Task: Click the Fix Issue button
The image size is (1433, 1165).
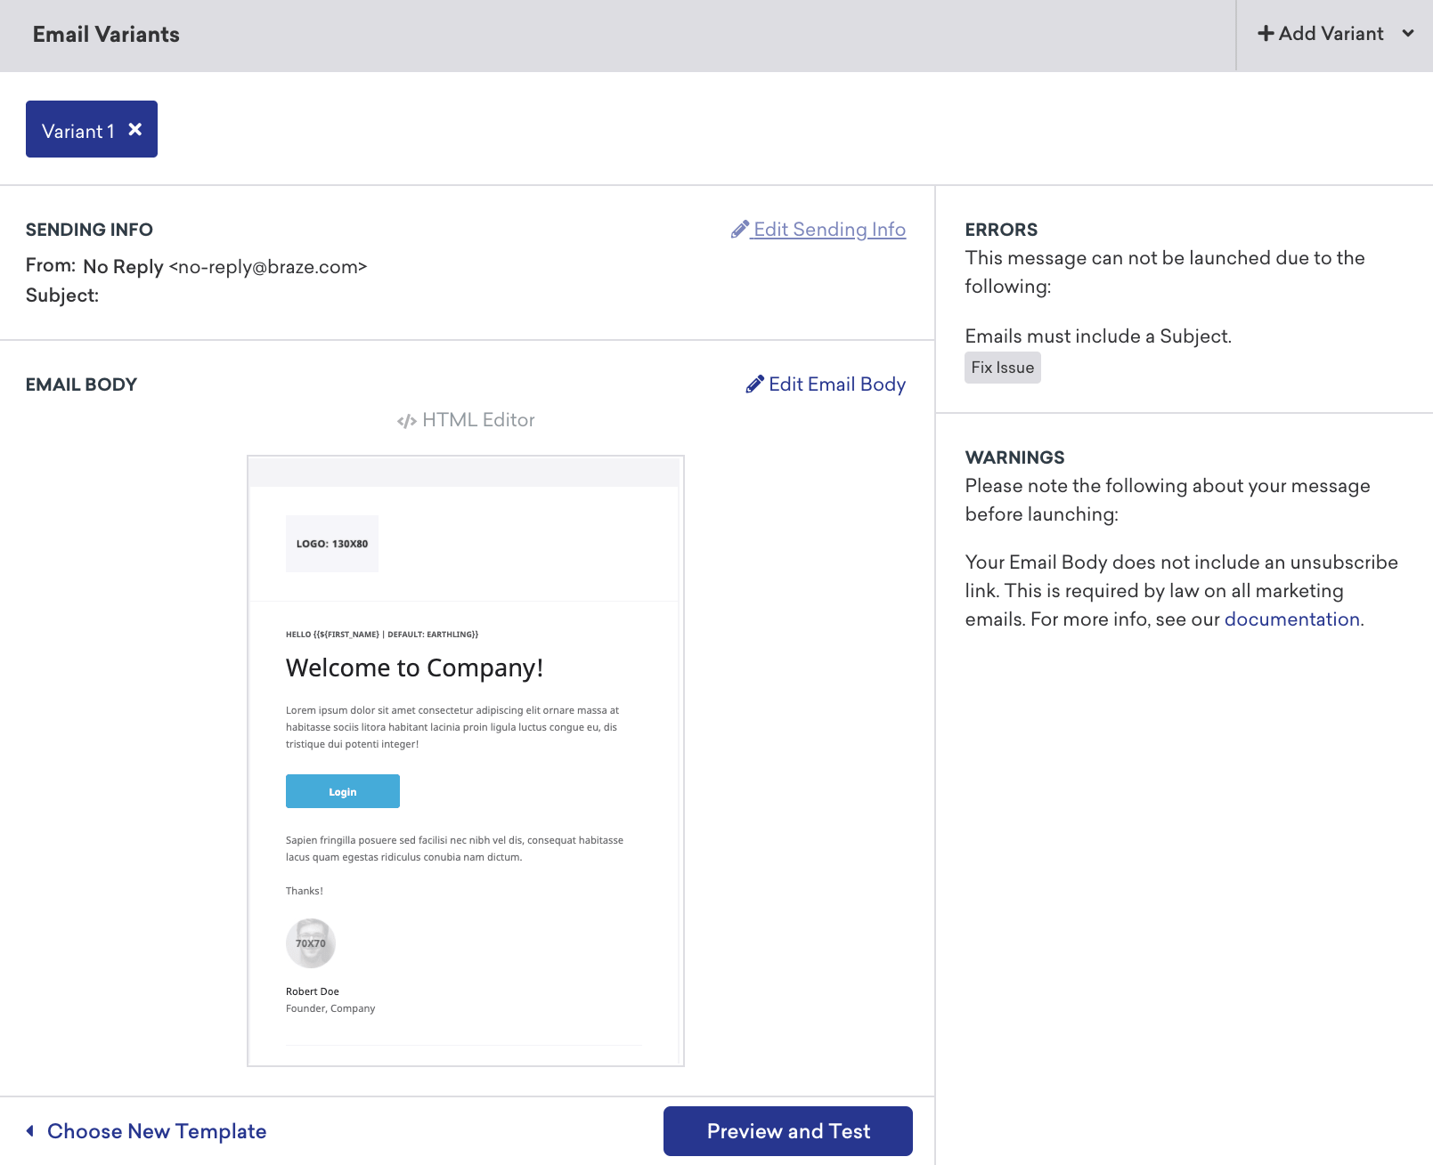Action: click(1002, 367)
